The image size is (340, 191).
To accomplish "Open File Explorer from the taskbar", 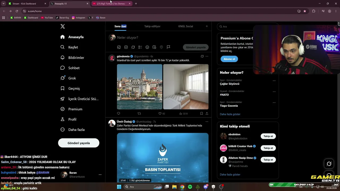I will click(x=174, y=187).
